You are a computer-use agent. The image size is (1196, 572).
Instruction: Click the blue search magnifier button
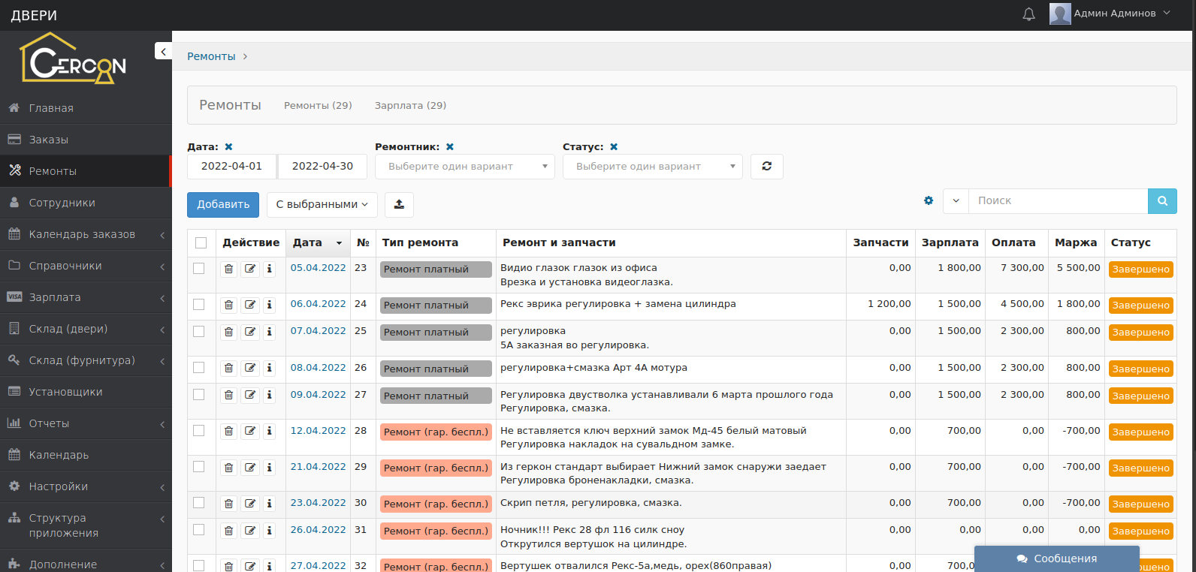[x=1161, y=201]
